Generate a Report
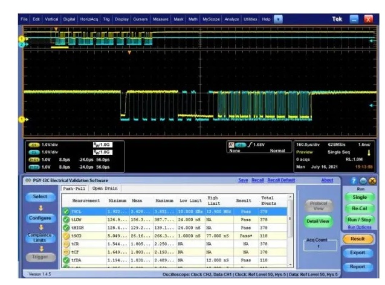 pos(358,267)
